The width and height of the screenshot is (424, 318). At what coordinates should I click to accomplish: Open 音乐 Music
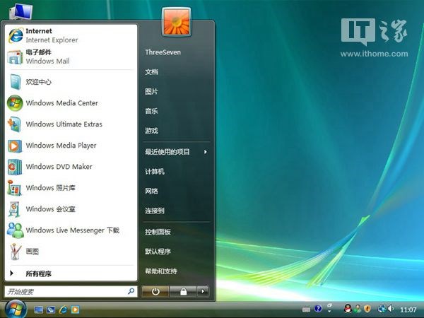coord(151,111)
